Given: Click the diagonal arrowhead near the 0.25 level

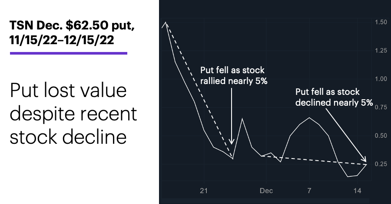Looking at the screenshot, I should [364, 159].
